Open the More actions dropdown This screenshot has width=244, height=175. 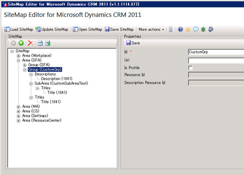(x=151, y=30)
